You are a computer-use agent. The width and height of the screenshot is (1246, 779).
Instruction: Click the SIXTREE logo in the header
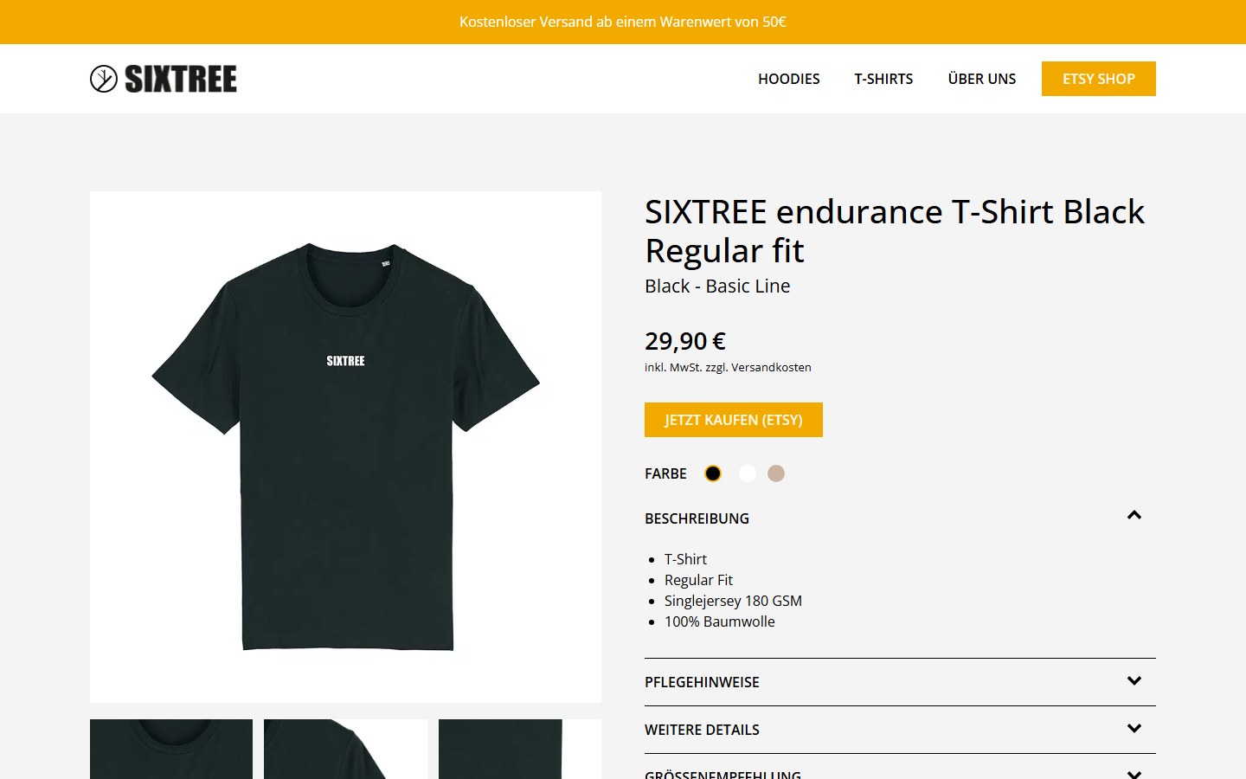pos(164,79)
